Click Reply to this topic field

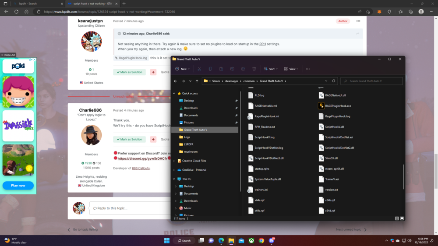click(130, 208)
